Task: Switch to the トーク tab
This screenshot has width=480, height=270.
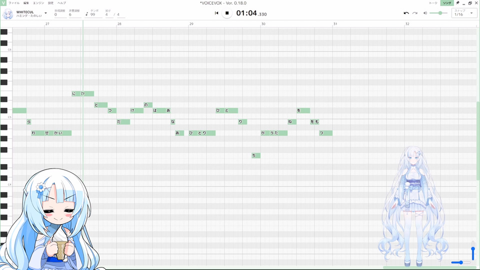Action: [433, 3]
